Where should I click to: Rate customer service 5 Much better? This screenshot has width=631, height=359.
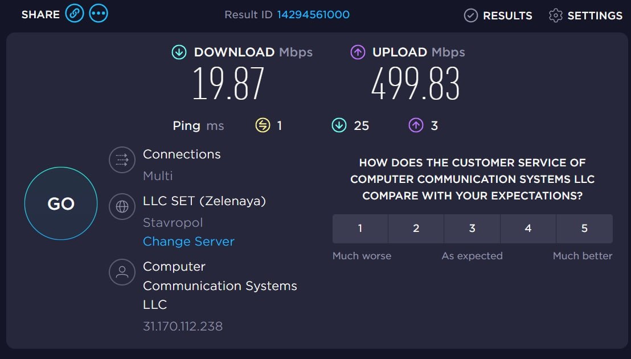coord(584,229)
